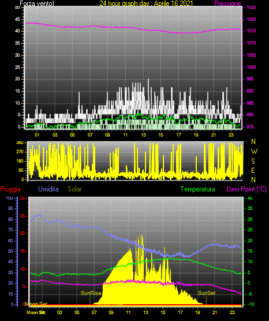Click the S wind direction letter

click(x=253, y=161)
